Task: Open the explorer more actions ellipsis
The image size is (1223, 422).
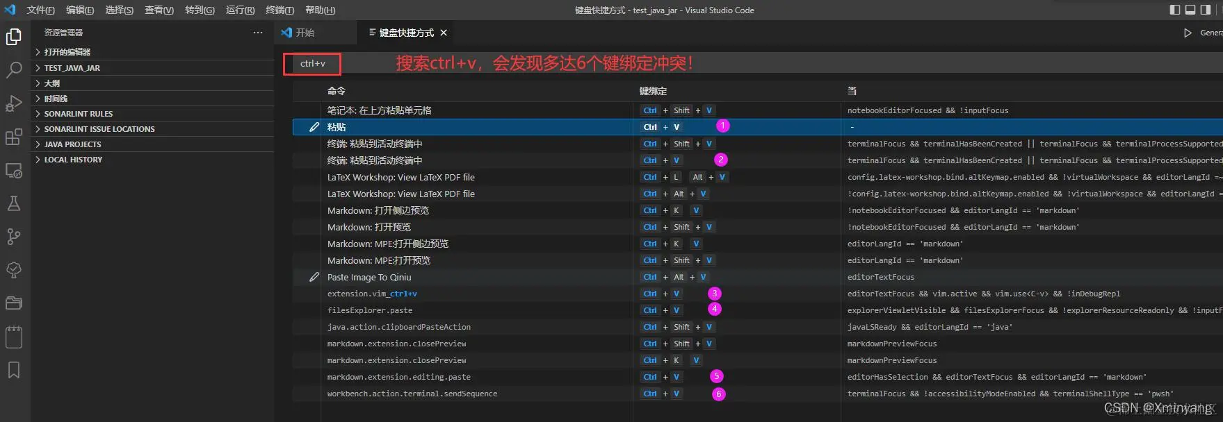Action: [x=258, y=33]
